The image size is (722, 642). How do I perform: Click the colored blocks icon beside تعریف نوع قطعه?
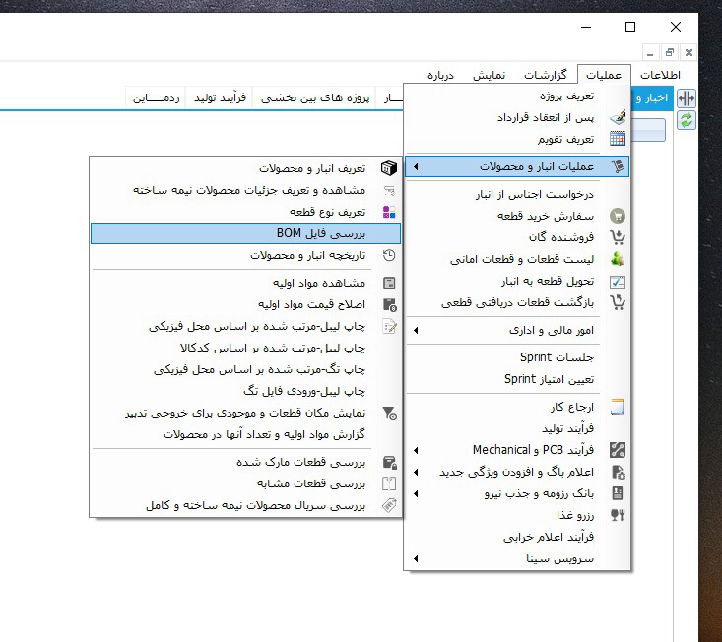pos(389,212)
